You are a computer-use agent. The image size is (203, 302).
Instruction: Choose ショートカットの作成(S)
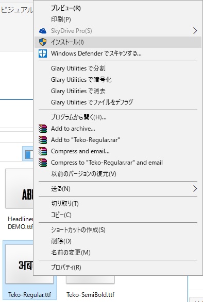point(118,230)
